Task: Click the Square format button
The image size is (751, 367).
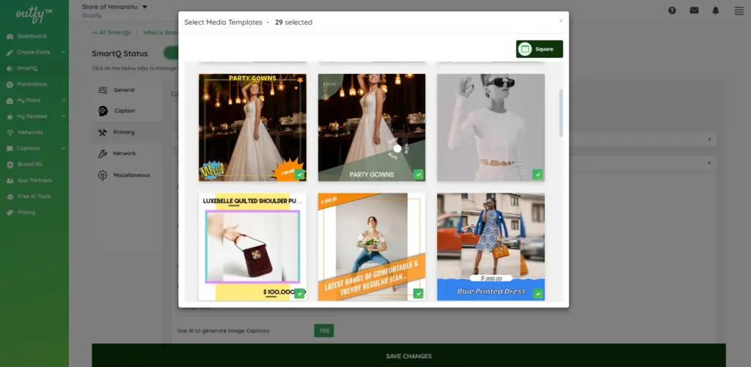Action: pos(539,49)
